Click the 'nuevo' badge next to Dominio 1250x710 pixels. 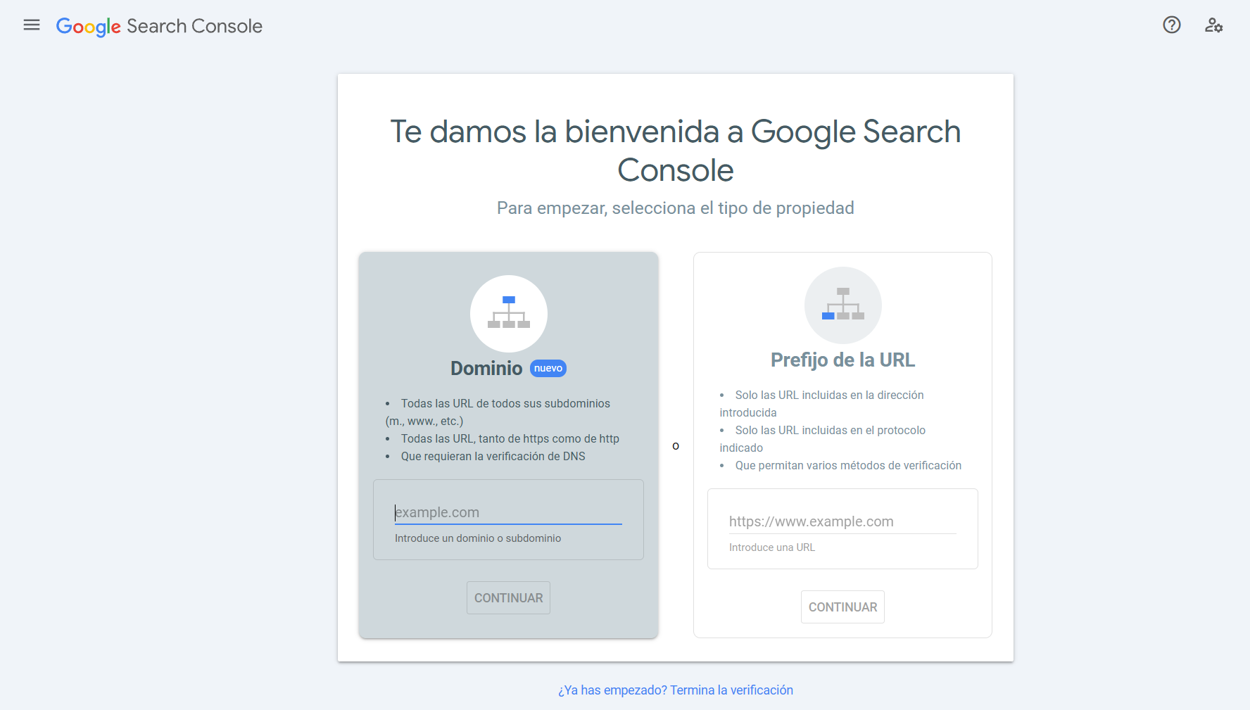coord(548,368)
